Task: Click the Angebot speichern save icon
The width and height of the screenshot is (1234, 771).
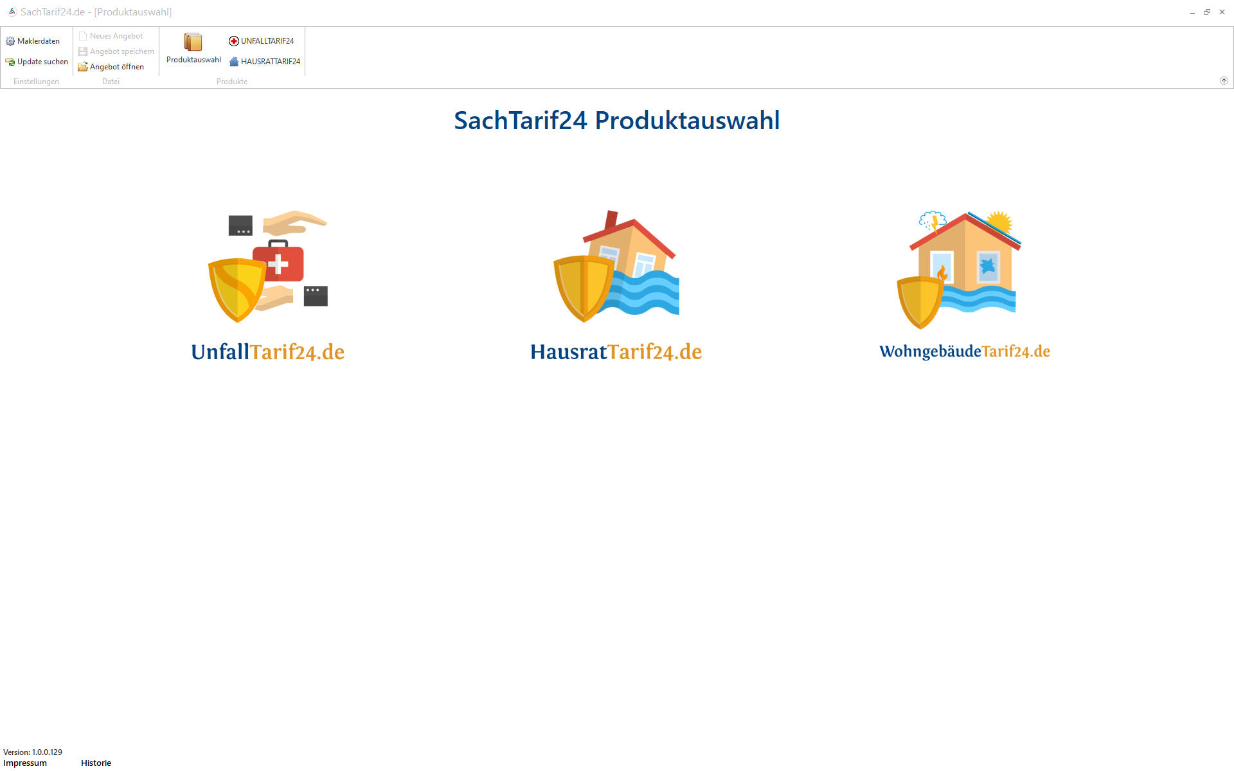Action: pyautogui.click(x=83, y=51)
